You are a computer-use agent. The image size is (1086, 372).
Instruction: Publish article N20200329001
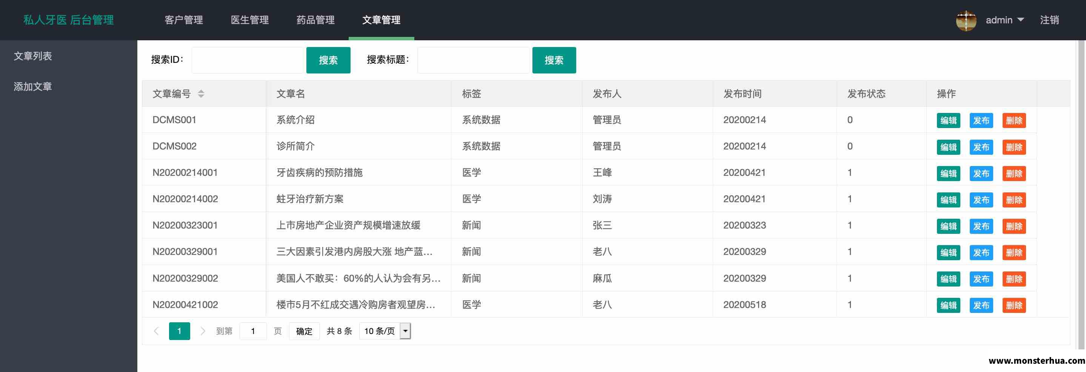point(981,253)
